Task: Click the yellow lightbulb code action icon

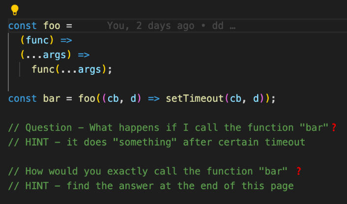Action: pos(14,9)
